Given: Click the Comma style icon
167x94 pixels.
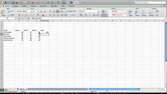Looking at the screenshot, I should click(x=90, y=15).
